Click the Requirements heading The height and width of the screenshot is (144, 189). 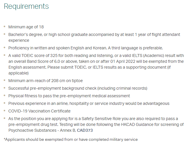tap(26, 6)
